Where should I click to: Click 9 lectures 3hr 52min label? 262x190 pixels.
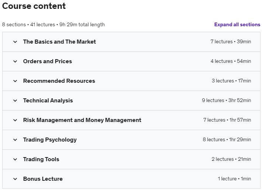tap(227, 100)
